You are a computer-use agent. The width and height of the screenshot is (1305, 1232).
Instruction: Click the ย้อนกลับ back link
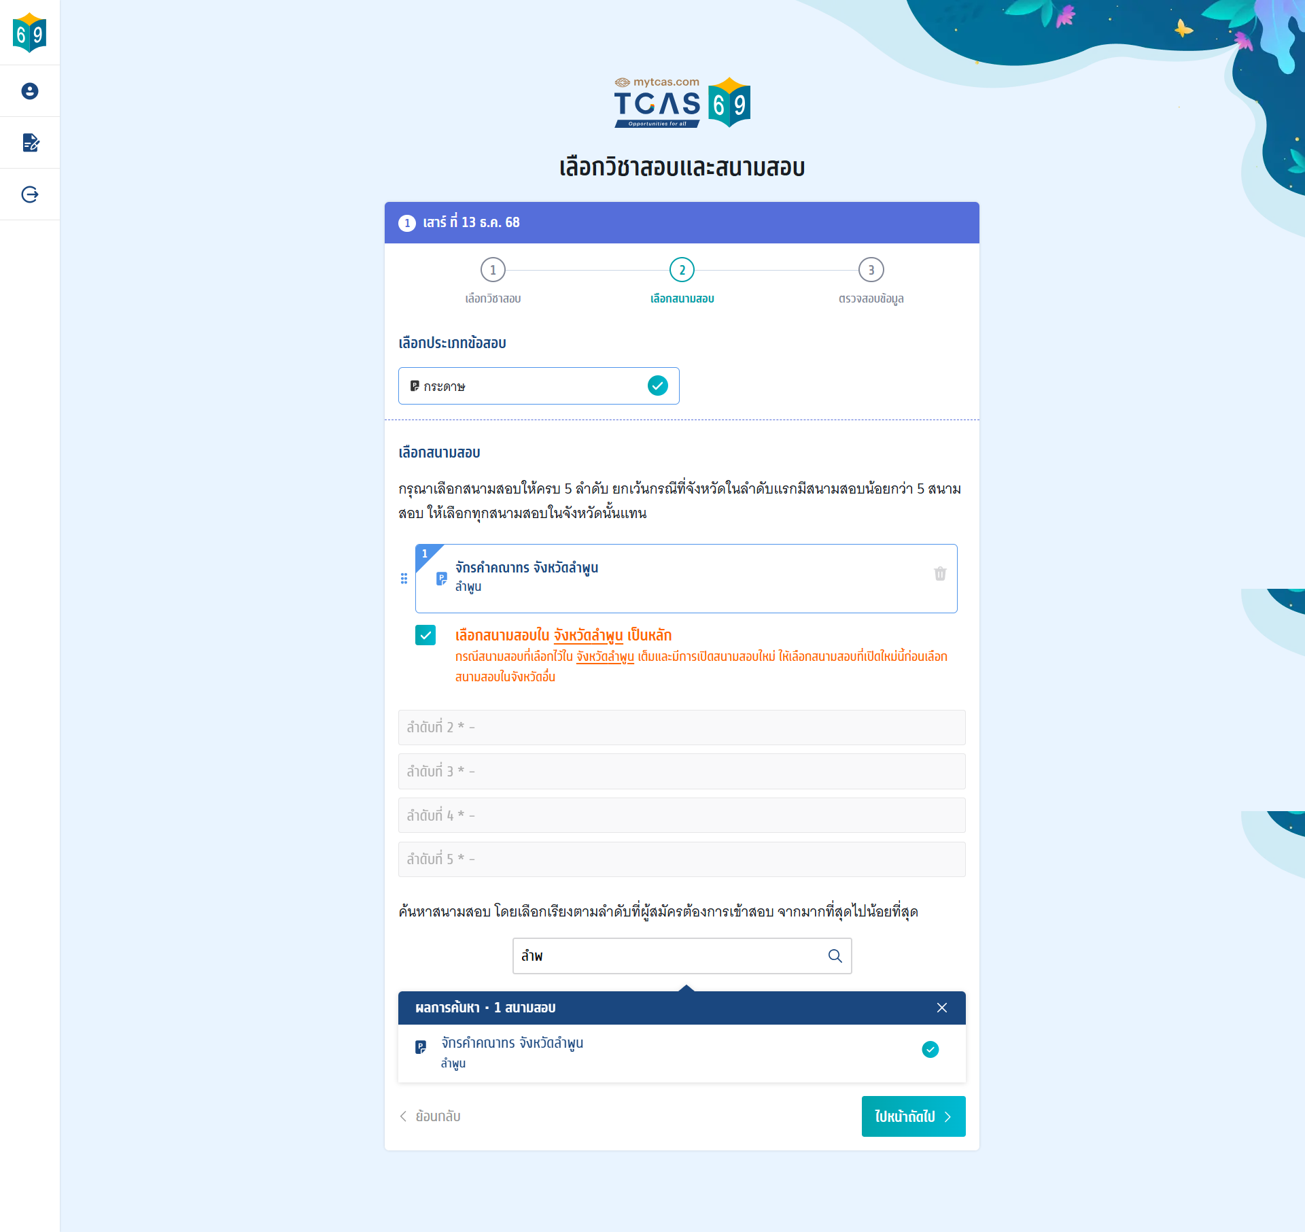point(430,1116)
